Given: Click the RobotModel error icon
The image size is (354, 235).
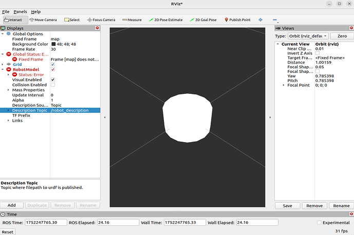Looking at the screenshot, I should click(9, 69).
